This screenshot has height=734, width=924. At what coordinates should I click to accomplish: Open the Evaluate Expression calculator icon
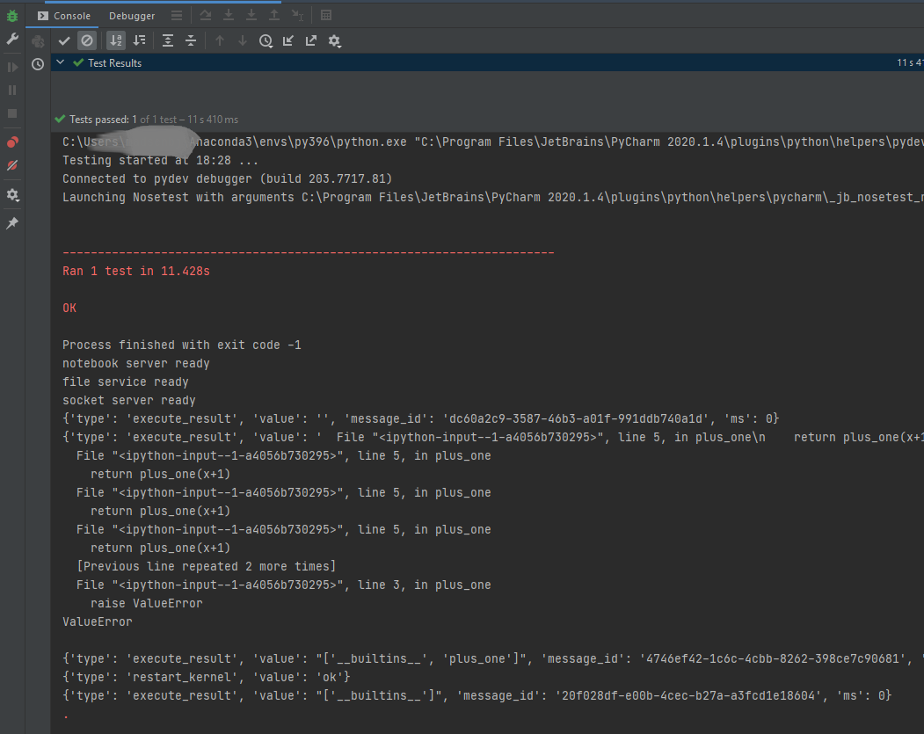click(326, 15)
